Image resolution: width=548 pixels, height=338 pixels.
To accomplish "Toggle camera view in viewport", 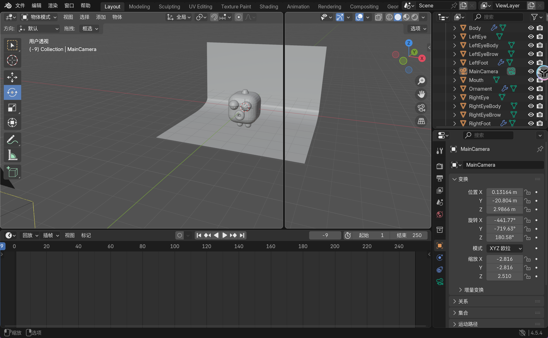I will click(421, 108).
